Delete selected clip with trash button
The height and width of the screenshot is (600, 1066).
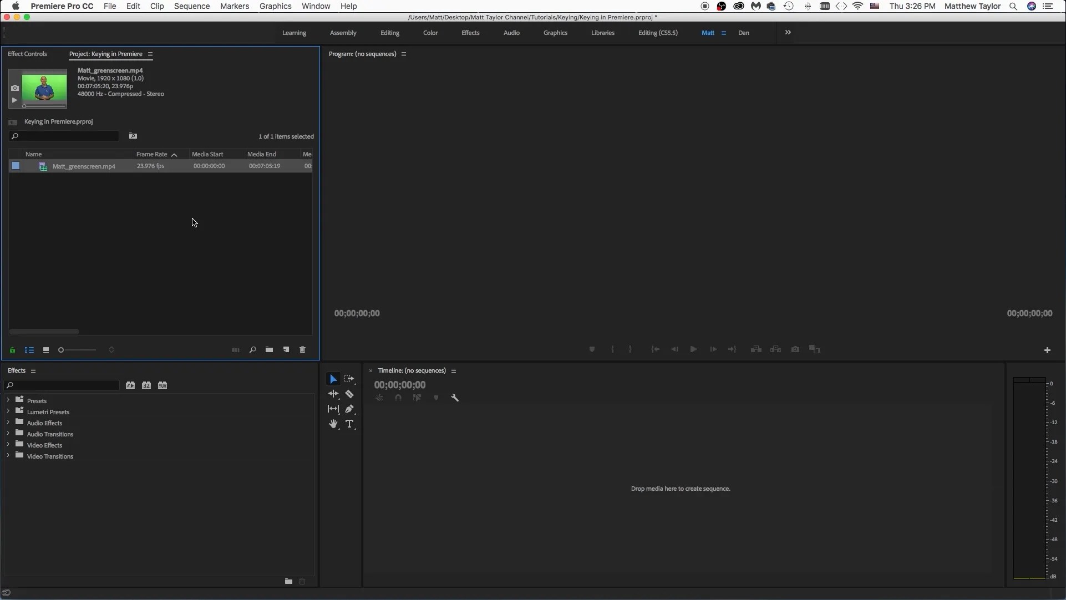302,349
